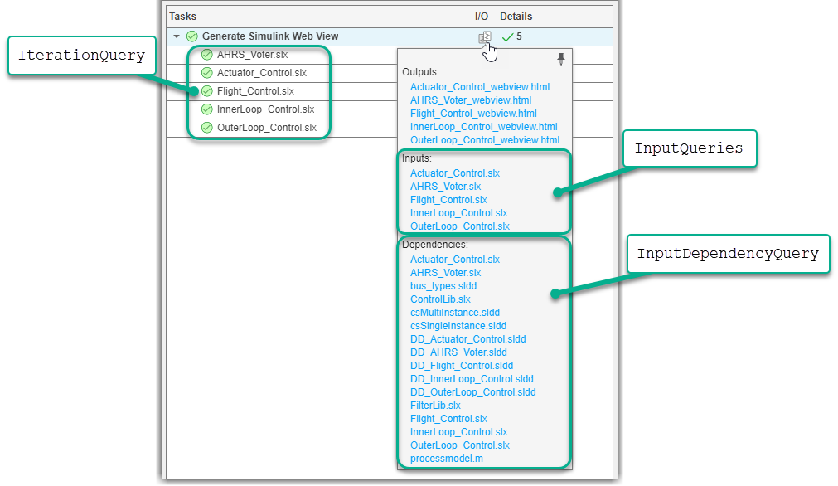Click the bus_types.sldd dependency link
This screenshot has width=838, height=486.
tap(443, 285)
